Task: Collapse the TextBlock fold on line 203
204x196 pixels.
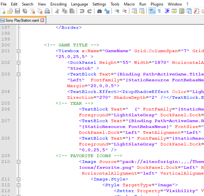Action: click(x=19, y=74)
